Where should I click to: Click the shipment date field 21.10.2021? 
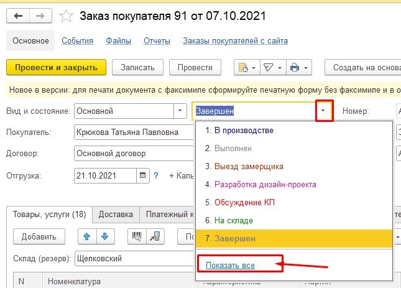[105, 175]
